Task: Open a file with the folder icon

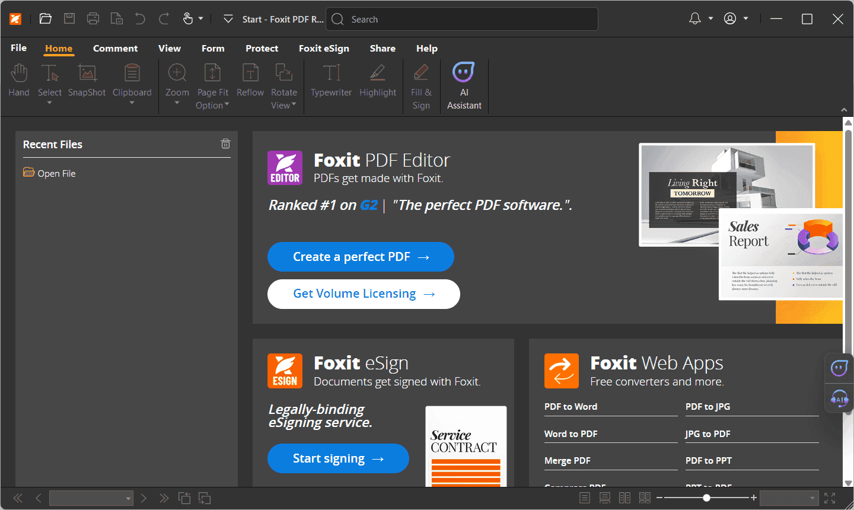Action: [45, 18]
